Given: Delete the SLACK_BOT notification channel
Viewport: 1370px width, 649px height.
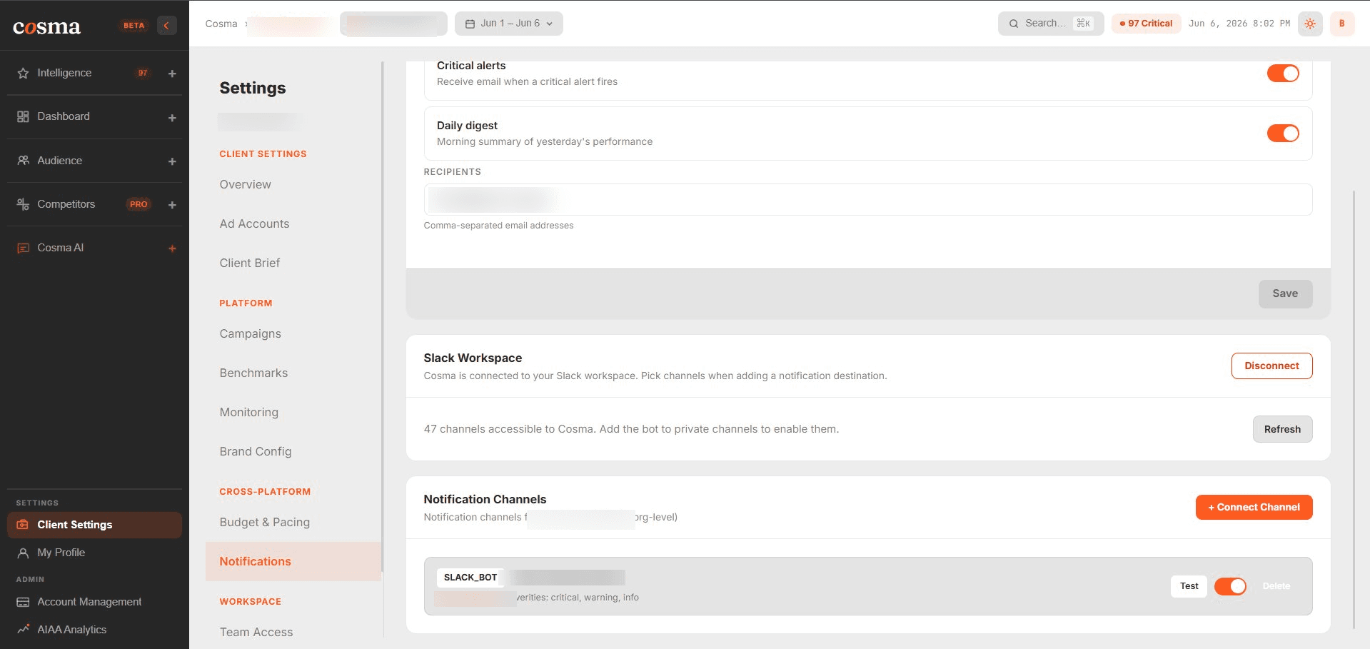Looking at the screenshot, I should tap(1276, 586).
